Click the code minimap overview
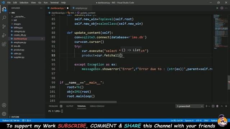The width and height of the screenshot is (230, 129). [220, 32]
